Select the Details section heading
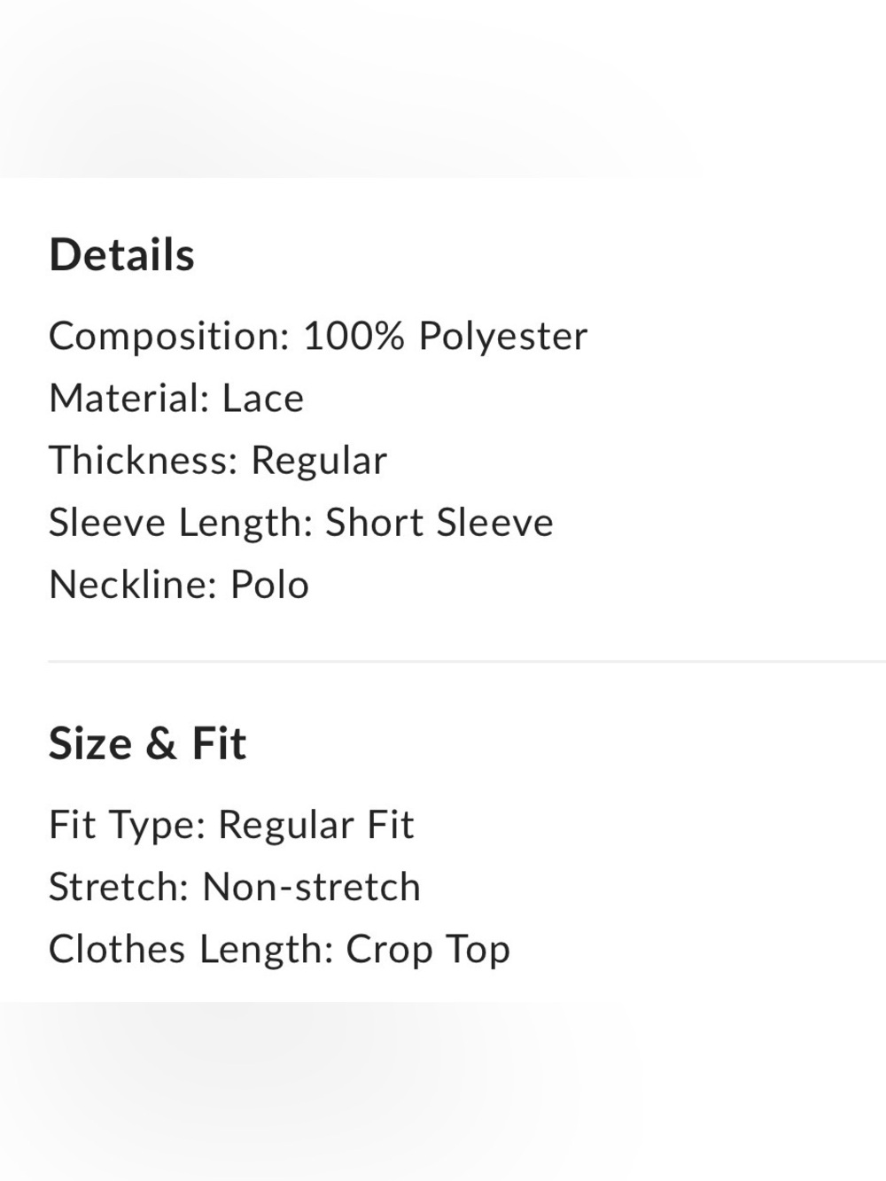Image resolution: width=886 pixels, height=1181 pixels. coord(121,255)
